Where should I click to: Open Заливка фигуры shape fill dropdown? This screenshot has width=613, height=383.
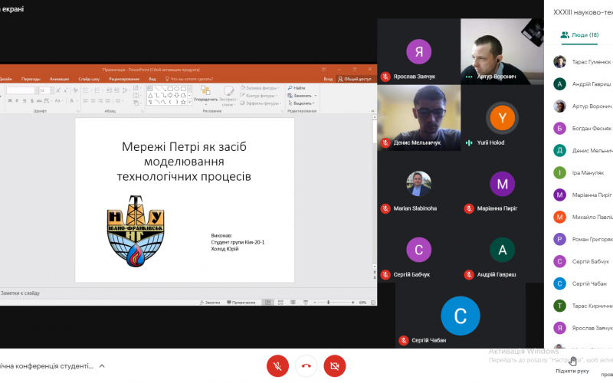[x=260, y=88]
